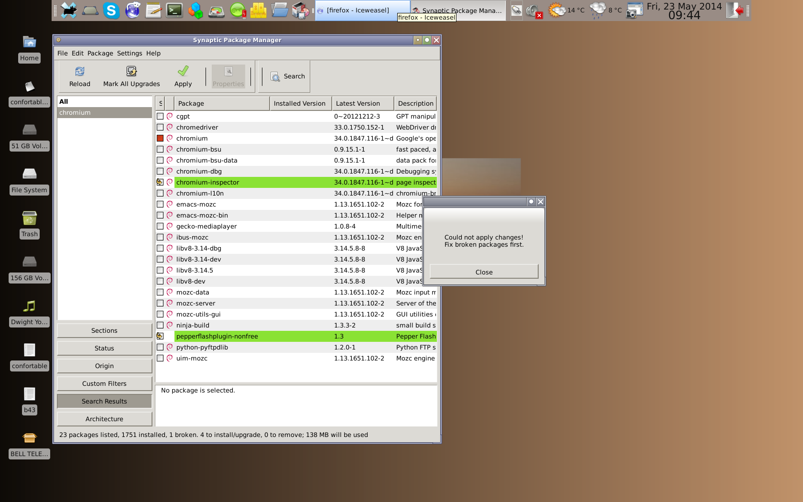Sort by the S status column header
Screen dimensions: 803x502
click(160, 103)
